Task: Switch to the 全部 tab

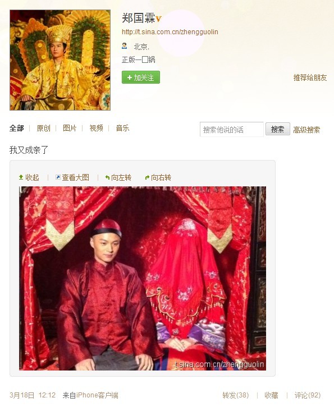Action: tap(17, 128)
